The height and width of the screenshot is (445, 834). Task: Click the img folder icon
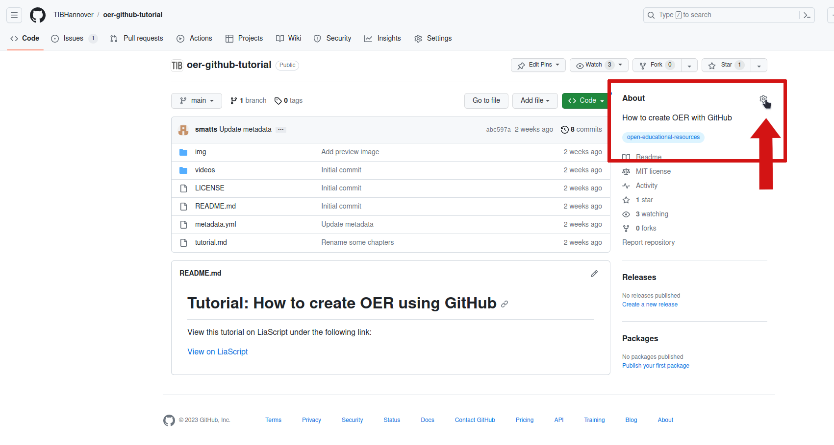point(183,152)
